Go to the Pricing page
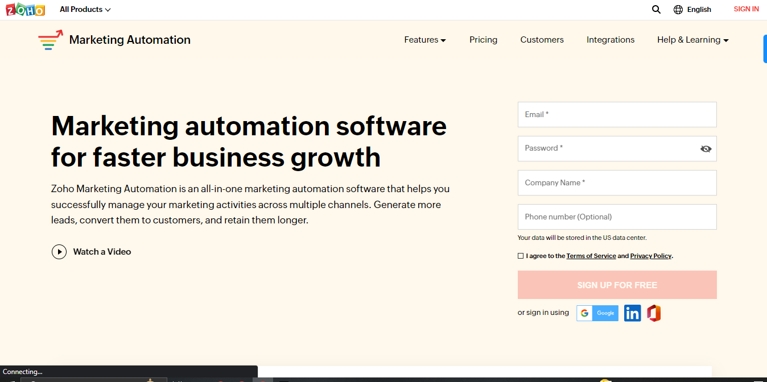The image size is (767, 382). [x=483, y=40]
